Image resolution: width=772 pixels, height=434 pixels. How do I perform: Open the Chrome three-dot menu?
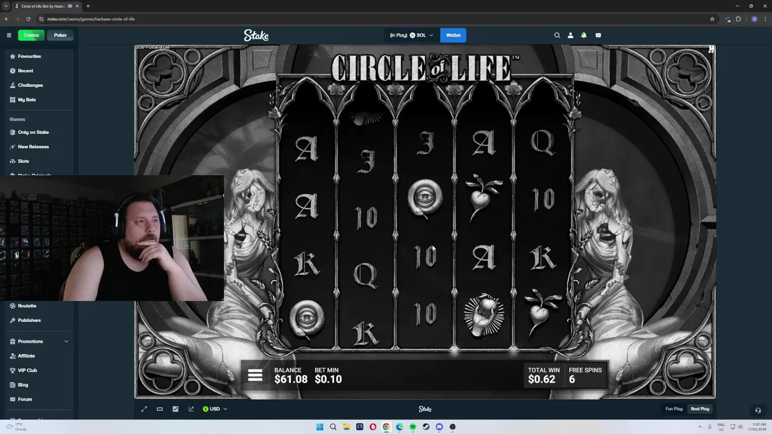(765, 19)
